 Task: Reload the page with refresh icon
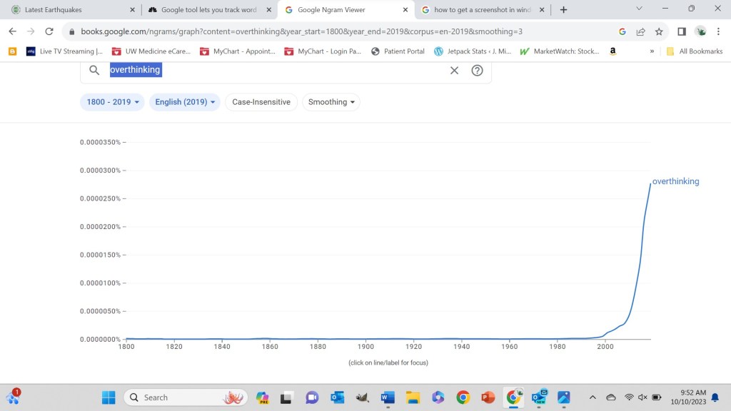(x=49, y=31)
